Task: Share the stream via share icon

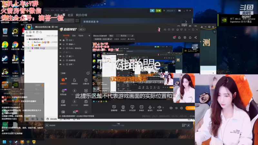Action: tap(195, 37)
